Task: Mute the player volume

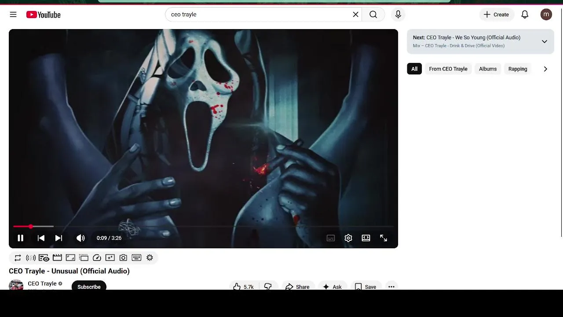Action: point(80,238)
